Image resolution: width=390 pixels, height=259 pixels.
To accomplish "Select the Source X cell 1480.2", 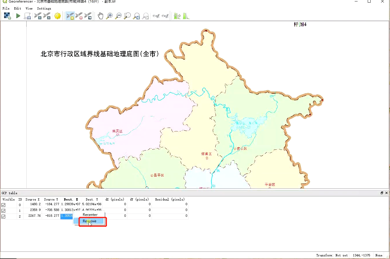I will 33,204.
